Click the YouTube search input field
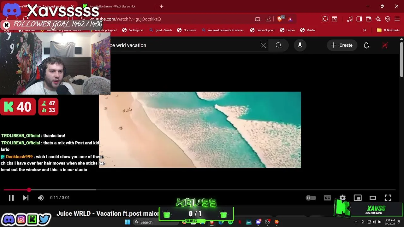The width and height of the screenshot is (404, 227). point(186,45)
